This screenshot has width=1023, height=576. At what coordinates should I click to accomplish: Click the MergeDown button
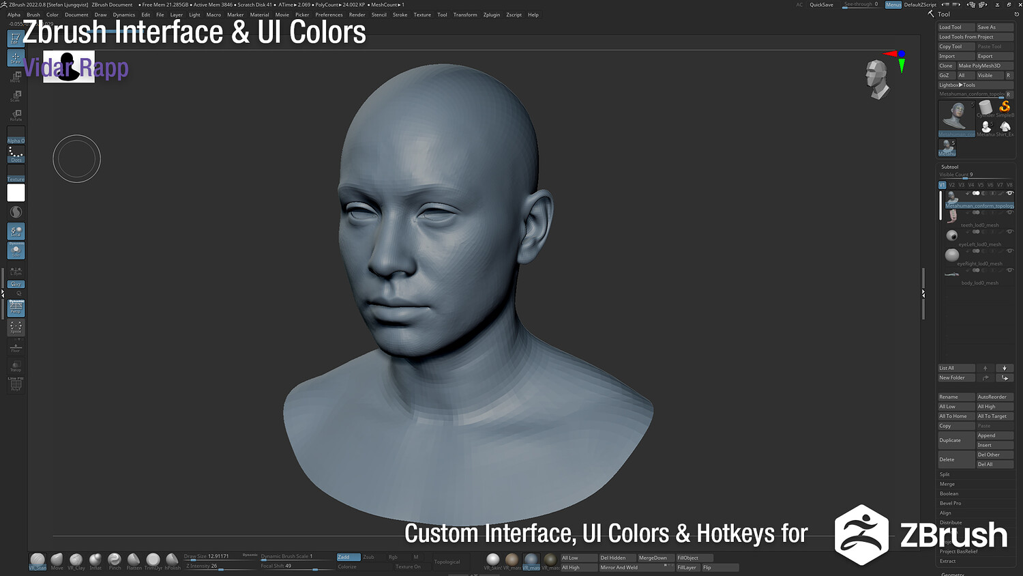(x=655, y=558)
